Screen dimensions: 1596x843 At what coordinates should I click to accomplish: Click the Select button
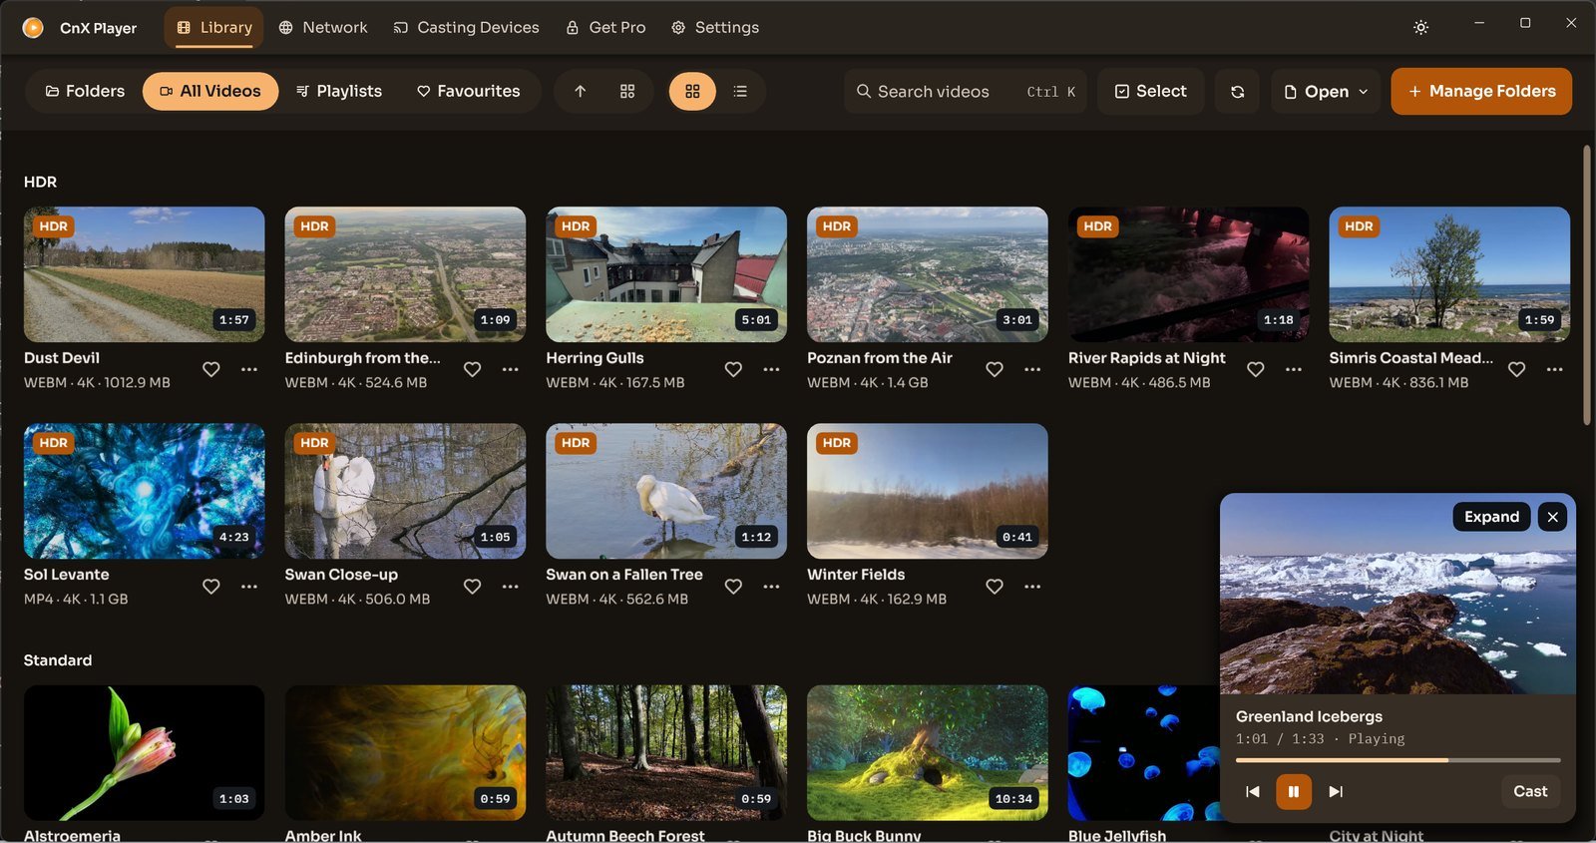tap(1150, 91)
